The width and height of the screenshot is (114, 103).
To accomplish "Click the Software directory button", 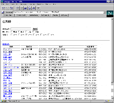I will coord(64,15).
